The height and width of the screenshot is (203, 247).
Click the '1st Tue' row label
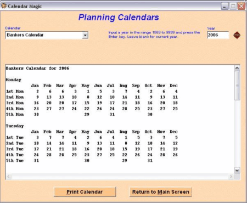(x=15, y=137)
